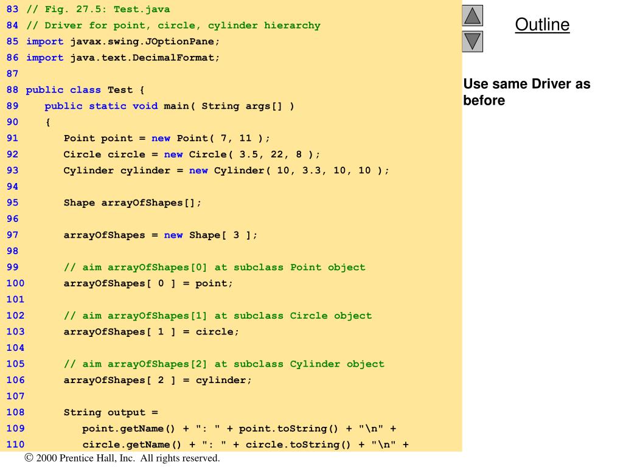Click the 'Circle circle = new Circle' line

[x=192, y=154]
